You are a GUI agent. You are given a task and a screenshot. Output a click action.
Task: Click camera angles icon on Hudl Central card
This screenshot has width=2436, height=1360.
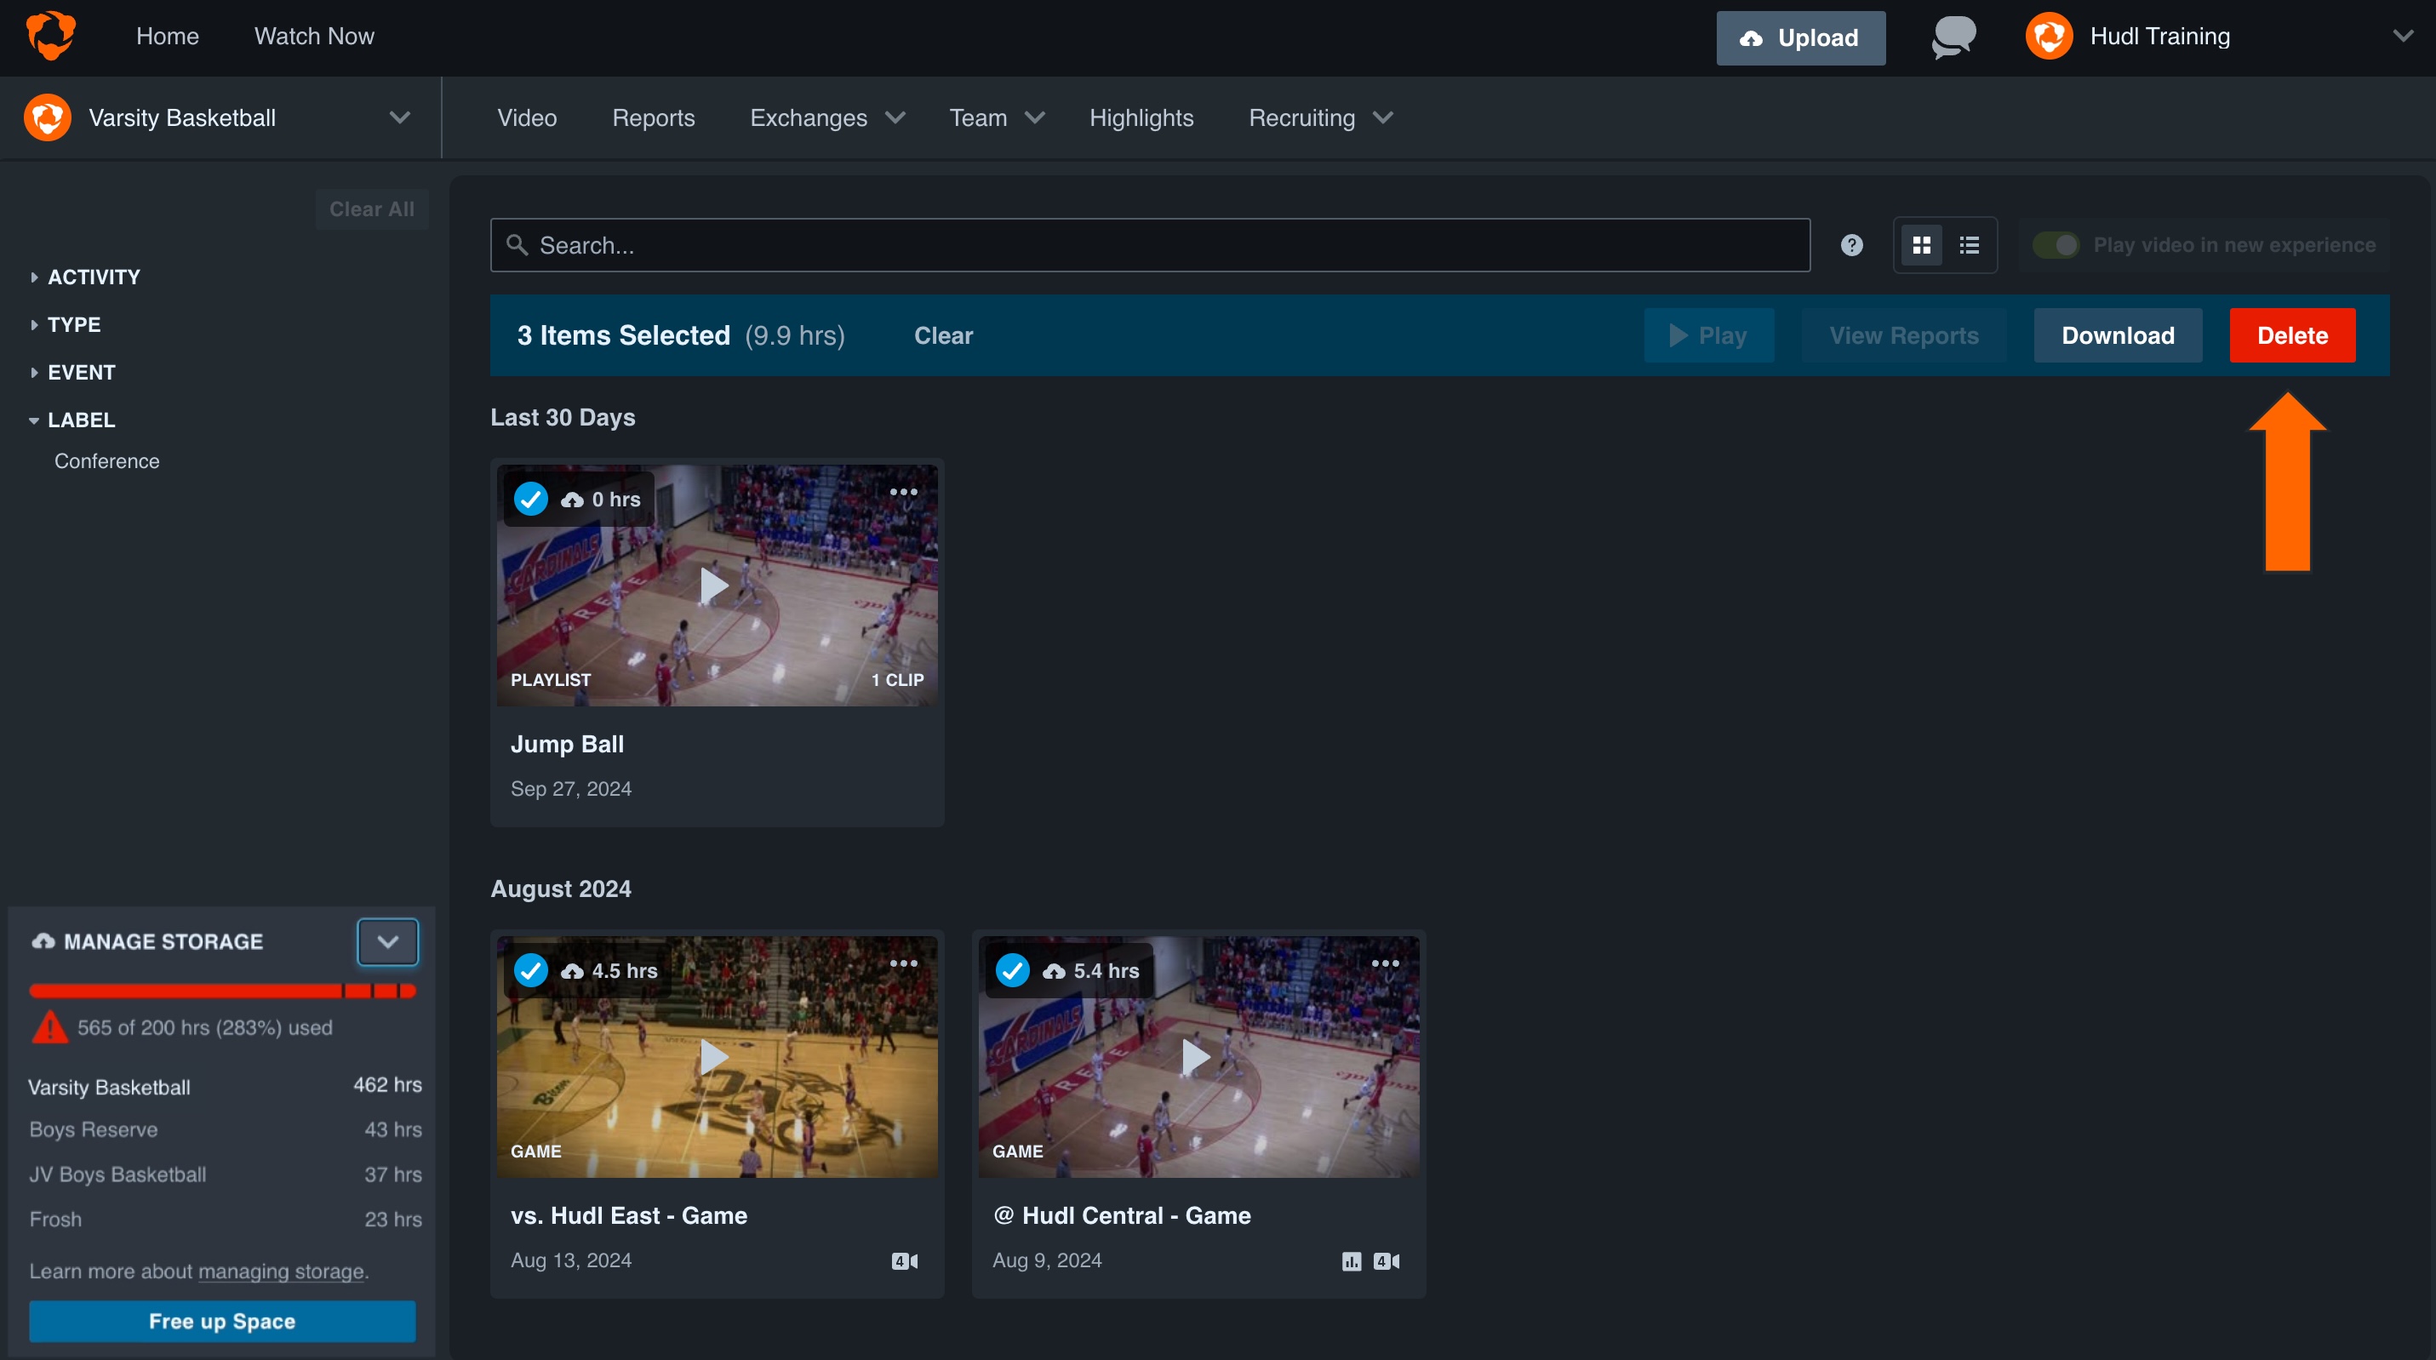1387,1260
